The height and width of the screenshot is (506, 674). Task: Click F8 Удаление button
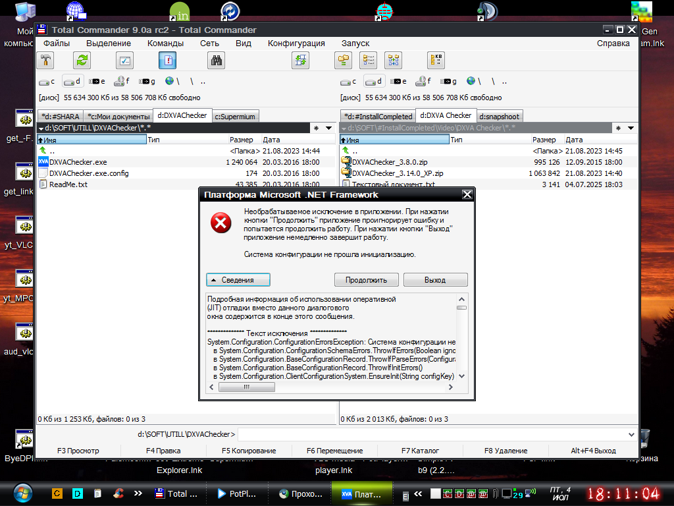click(x=506, y=451)
